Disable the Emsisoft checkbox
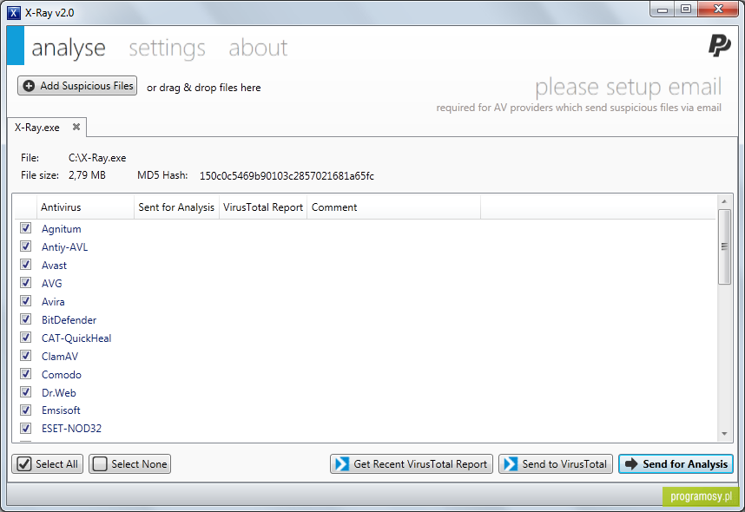Screen dimensions: 745x512 26,410
